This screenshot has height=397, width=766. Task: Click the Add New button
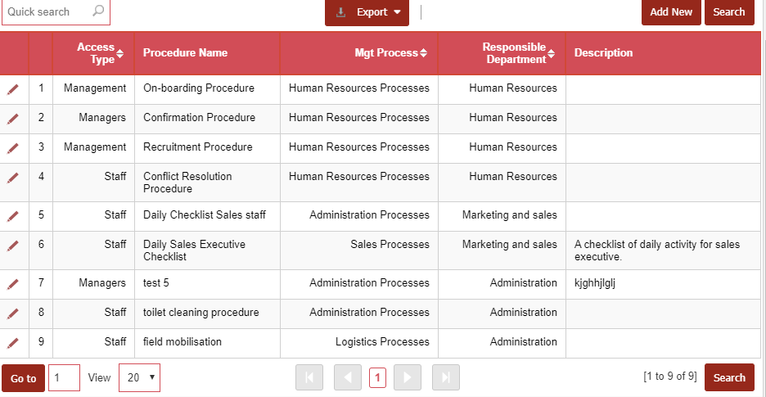click(x=670, y=12)
